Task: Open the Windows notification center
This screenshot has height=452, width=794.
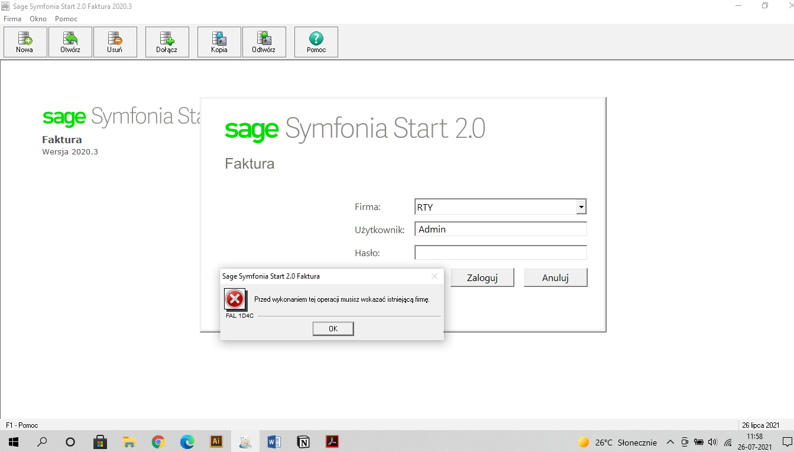Action: click(x=786, y=442)
